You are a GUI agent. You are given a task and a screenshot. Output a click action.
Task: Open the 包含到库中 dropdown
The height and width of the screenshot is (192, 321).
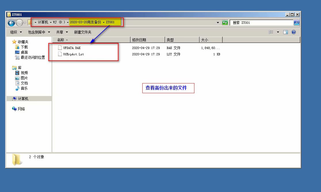[39, 32]
